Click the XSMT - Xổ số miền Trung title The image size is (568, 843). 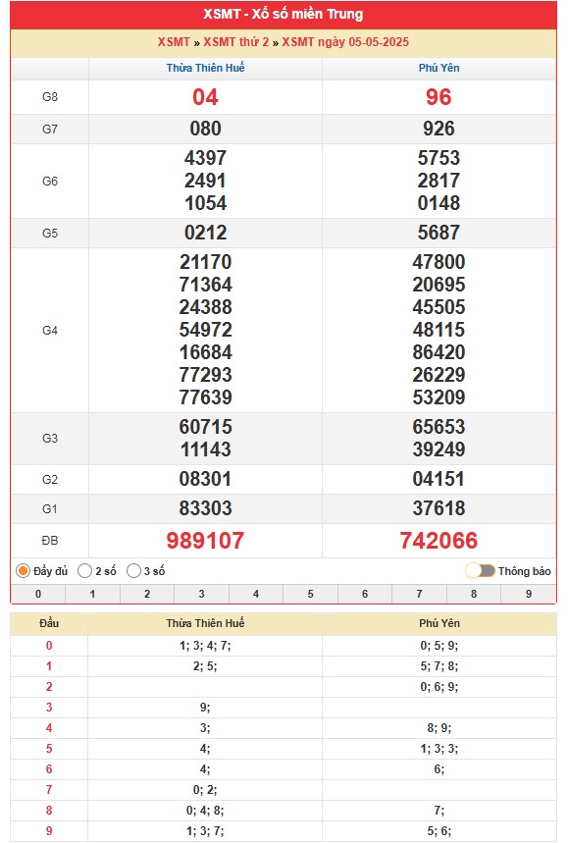(284, 14)
